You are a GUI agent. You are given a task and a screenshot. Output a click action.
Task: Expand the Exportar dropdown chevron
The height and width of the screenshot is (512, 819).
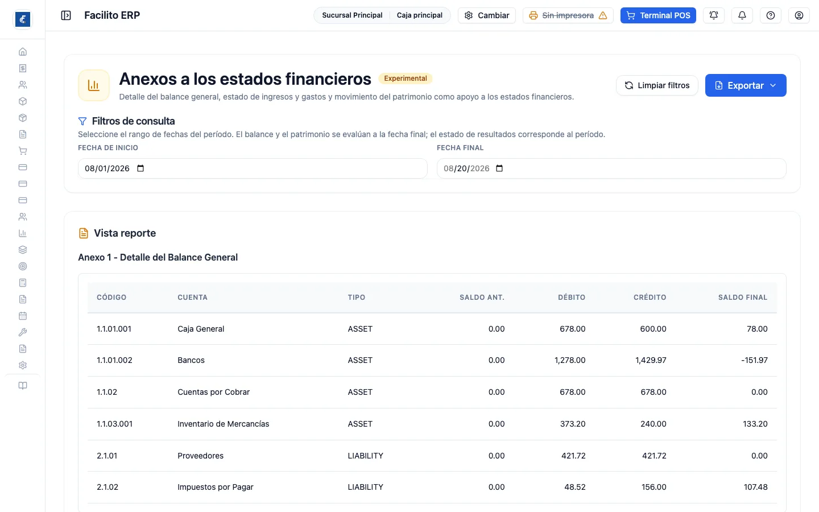[x=773, y=85]
